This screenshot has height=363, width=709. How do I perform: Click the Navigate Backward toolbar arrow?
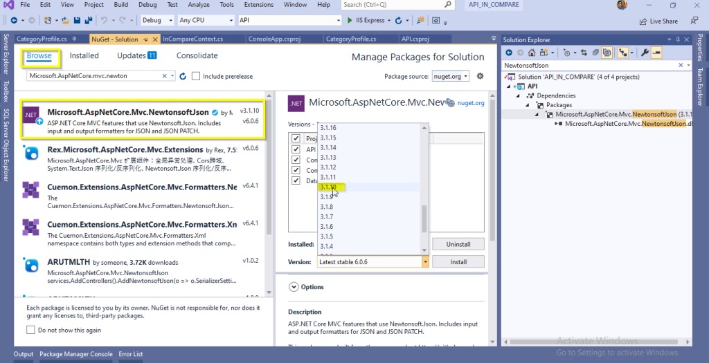(14, 20)
